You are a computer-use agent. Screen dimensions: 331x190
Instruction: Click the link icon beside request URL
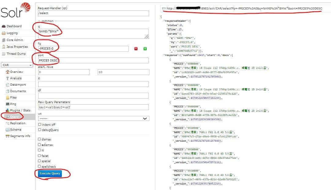[x=164, y=9]
